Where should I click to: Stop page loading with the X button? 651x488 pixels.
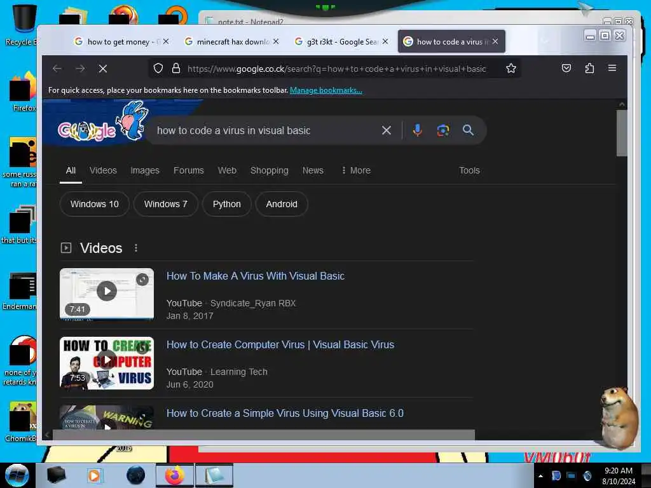pos(103,69)
